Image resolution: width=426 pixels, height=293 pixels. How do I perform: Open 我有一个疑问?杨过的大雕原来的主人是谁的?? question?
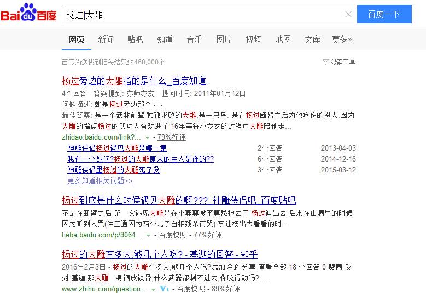tap(141, 159)
